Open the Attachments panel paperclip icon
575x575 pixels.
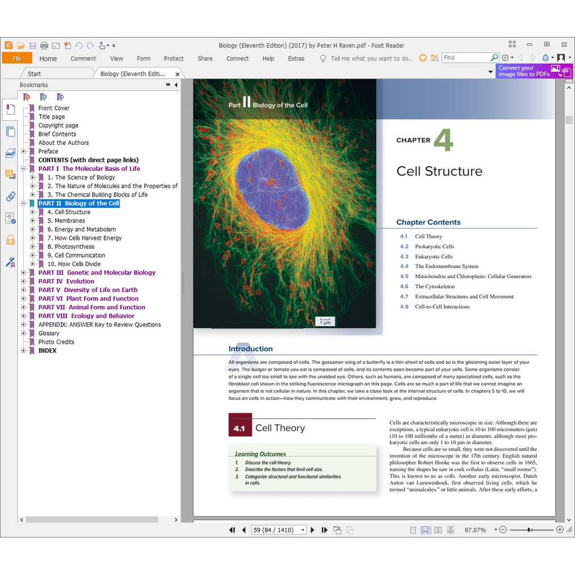pyautogui.click(x=10, y=197)
